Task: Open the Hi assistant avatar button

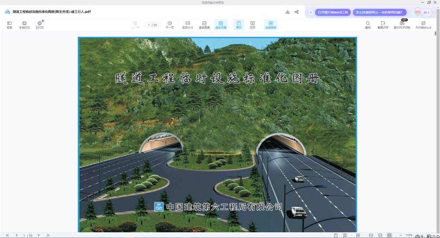Action: [x=422, y=12]
